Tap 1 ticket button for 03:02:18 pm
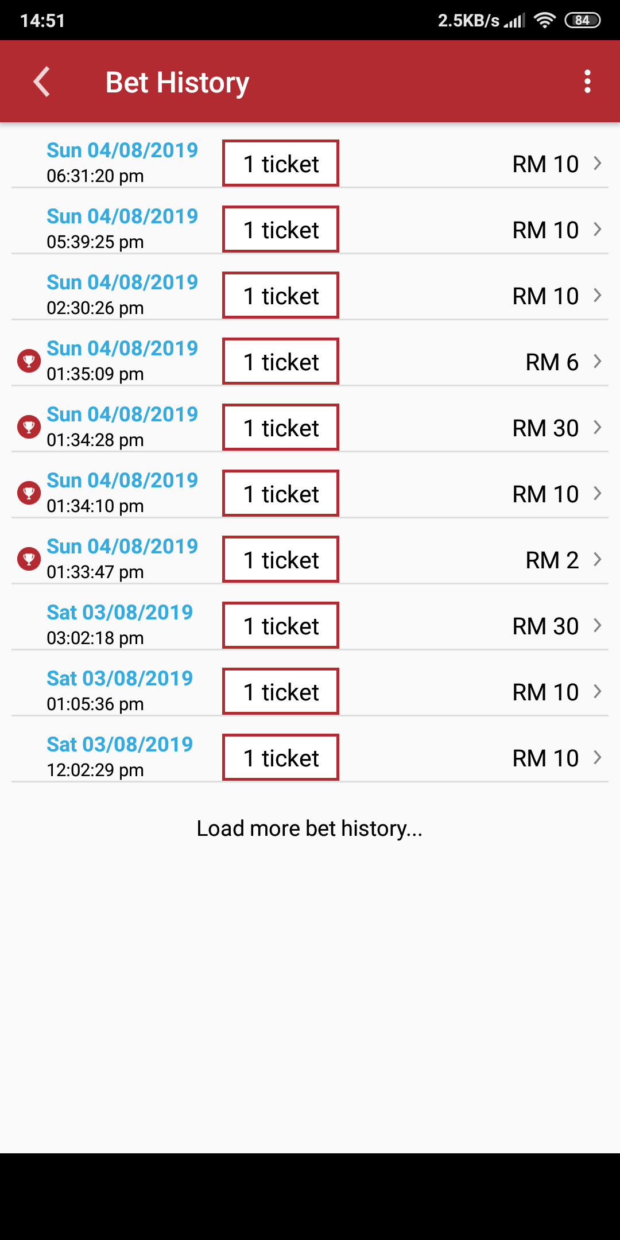Viewport: 620px width, 1240px height. (x=281, y=626)
